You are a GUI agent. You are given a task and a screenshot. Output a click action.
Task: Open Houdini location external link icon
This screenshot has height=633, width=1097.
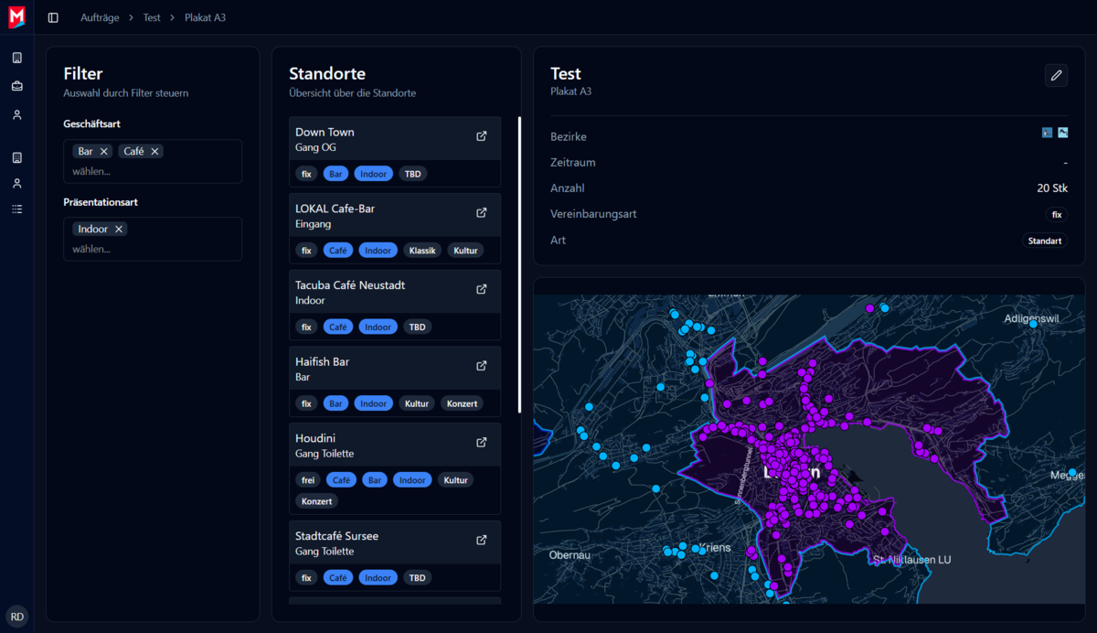(482, 443)
